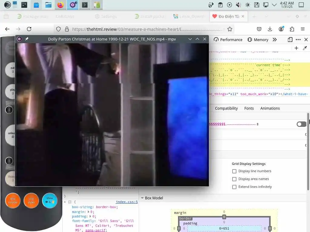This screenshot has width=310, height=232.
Task: Switch to the Đo Điện Tâ browser tab
Action: [228, 16]
